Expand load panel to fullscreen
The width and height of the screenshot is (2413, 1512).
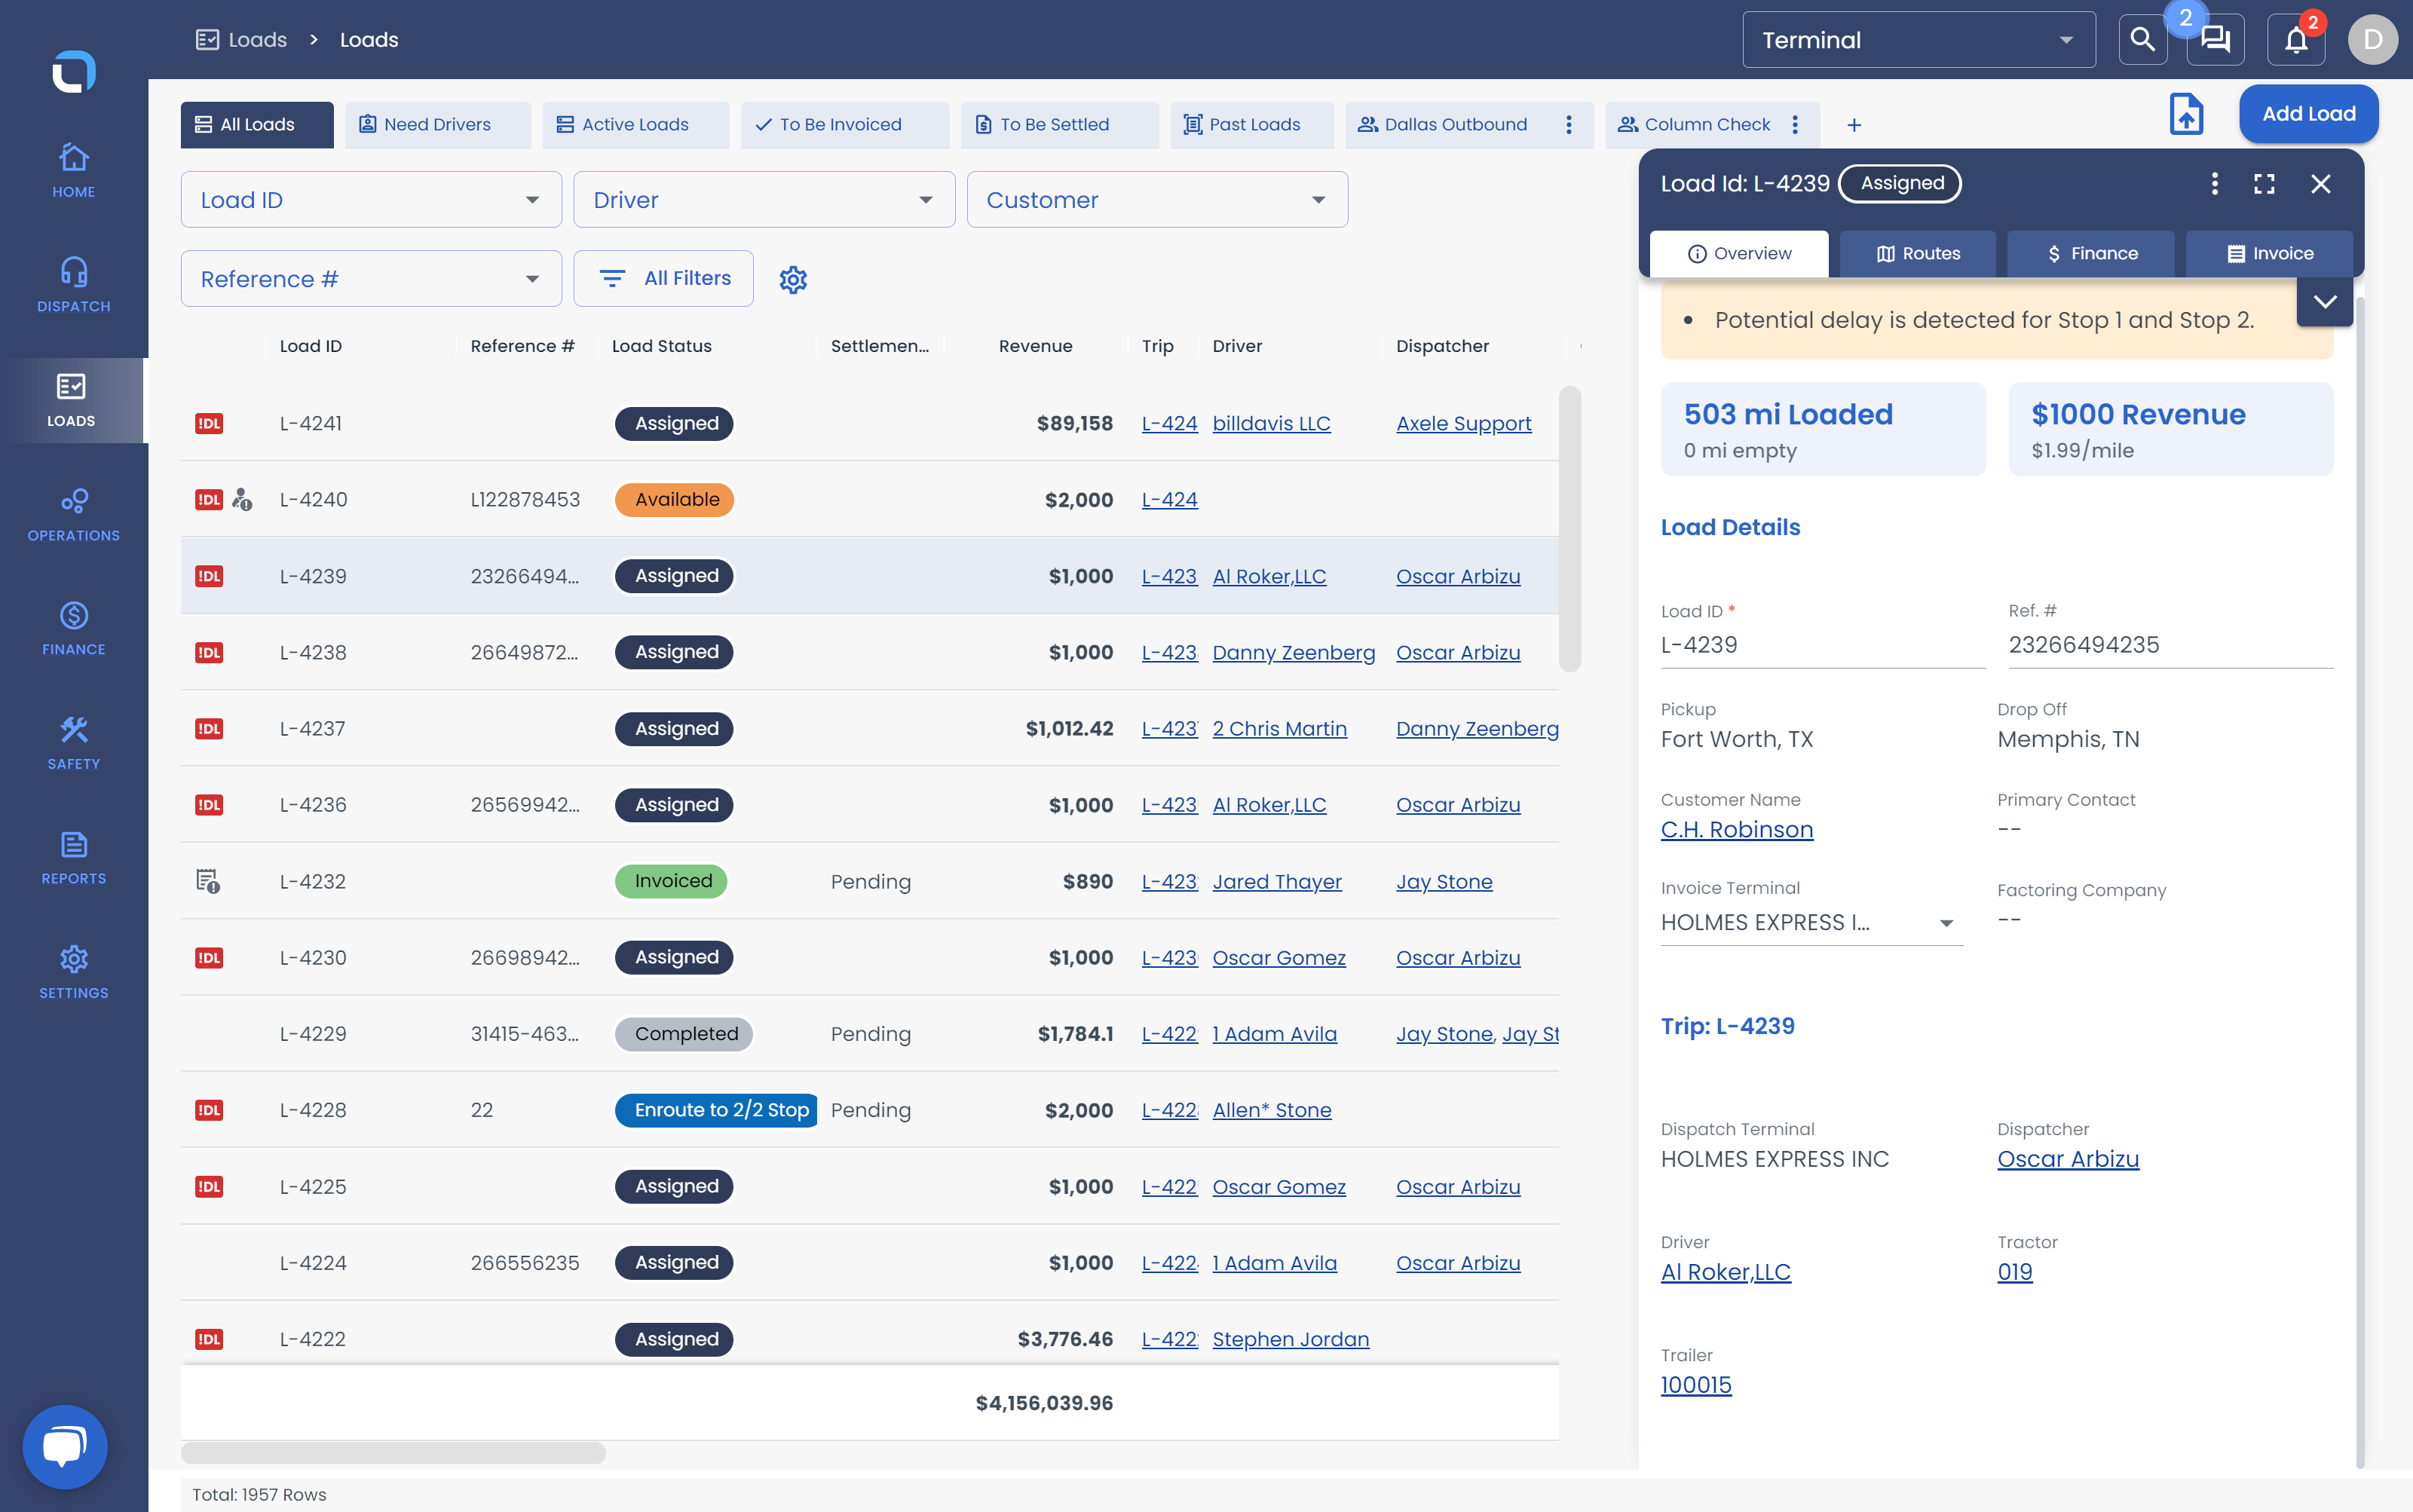[x=2264, y=184]
